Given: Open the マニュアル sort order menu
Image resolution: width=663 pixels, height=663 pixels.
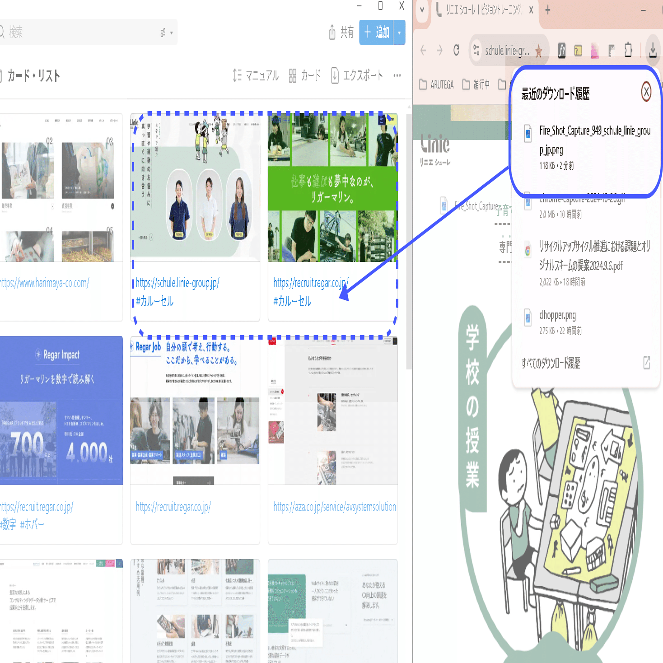Looking at the screenshot, I should point(255,75).
